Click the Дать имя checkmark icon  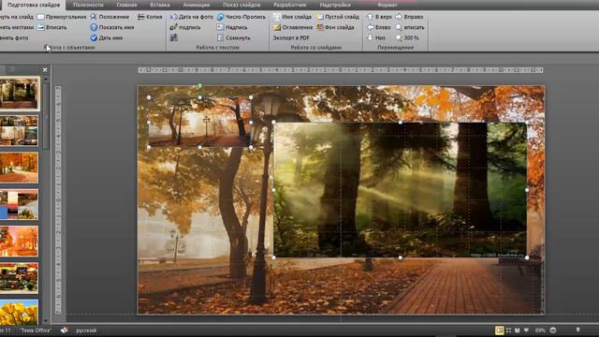coord(94,37)
